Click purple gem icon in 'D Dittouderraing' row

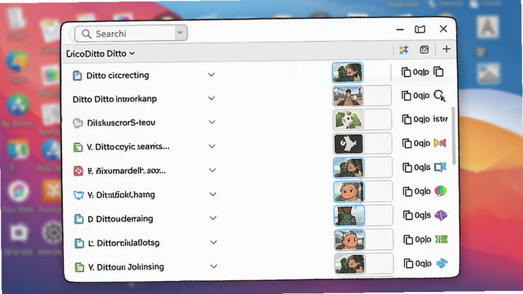[441, 216]
